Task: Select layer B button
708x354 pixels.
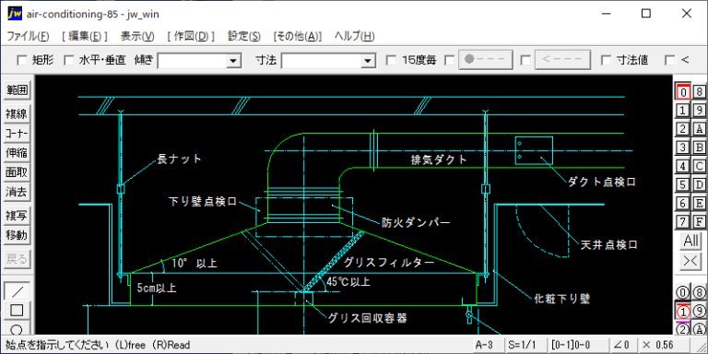Action: pyautogui.click(x=699, y=147)
